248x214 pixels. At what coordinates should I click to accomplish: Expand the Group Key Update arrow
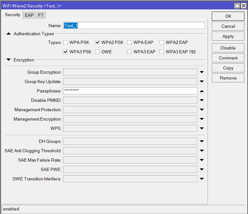(202, 82)
